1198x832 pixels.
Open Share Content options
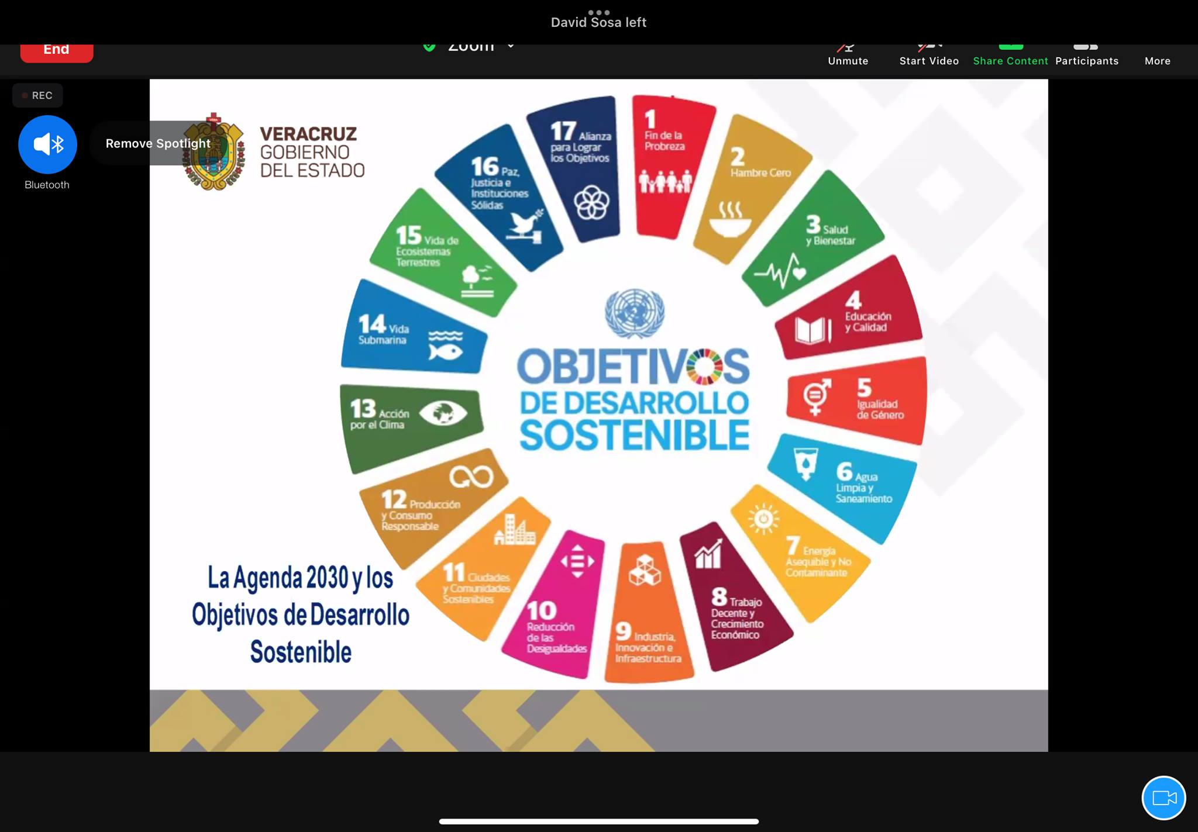tap(1010, 56)
